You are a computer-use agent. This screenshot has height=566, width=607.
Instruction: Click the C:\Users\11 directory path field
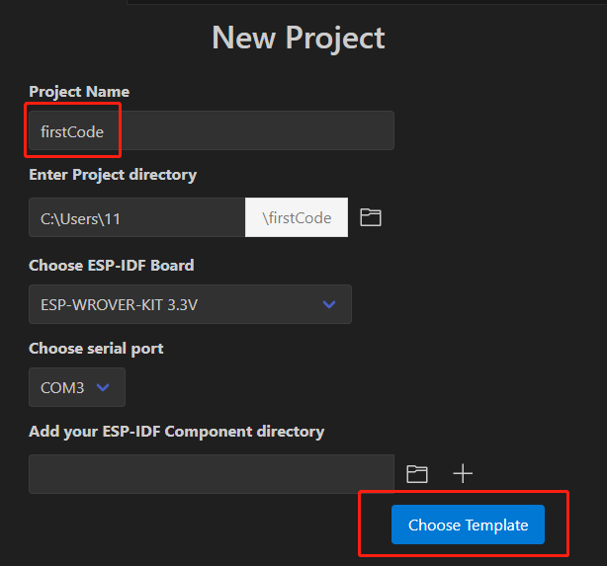pos(136,218)
